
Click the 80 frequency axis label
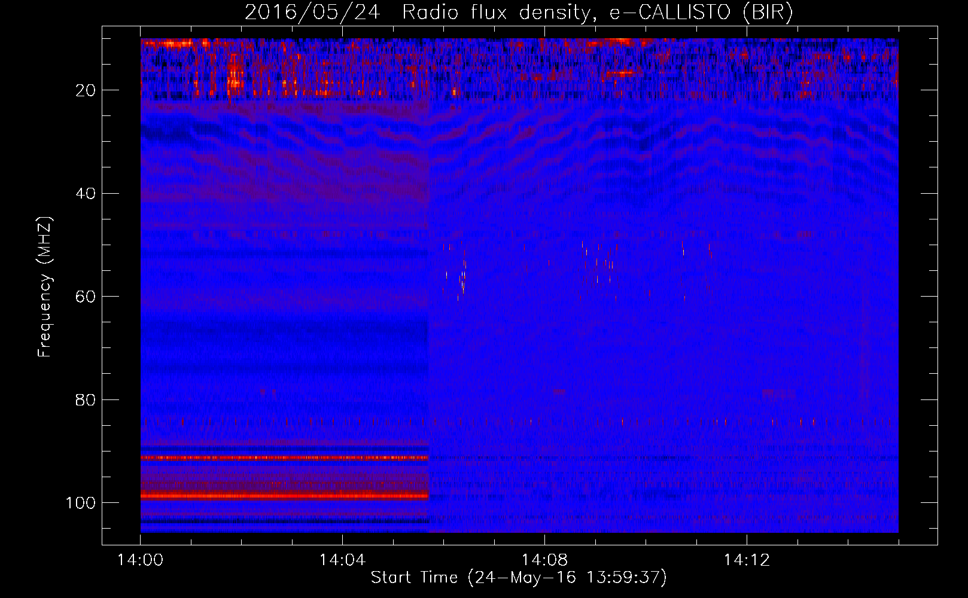click(x=86, y=399)
